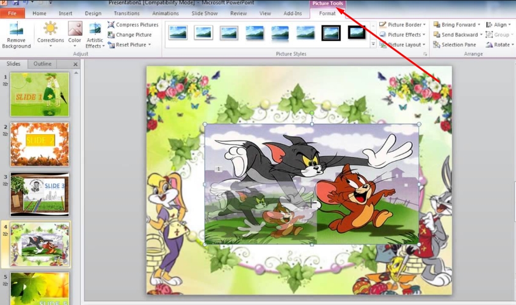This screenshot has width=516, height=305.
Task: Apply the sixth picture style thumbnail
Action: [305, 33]
